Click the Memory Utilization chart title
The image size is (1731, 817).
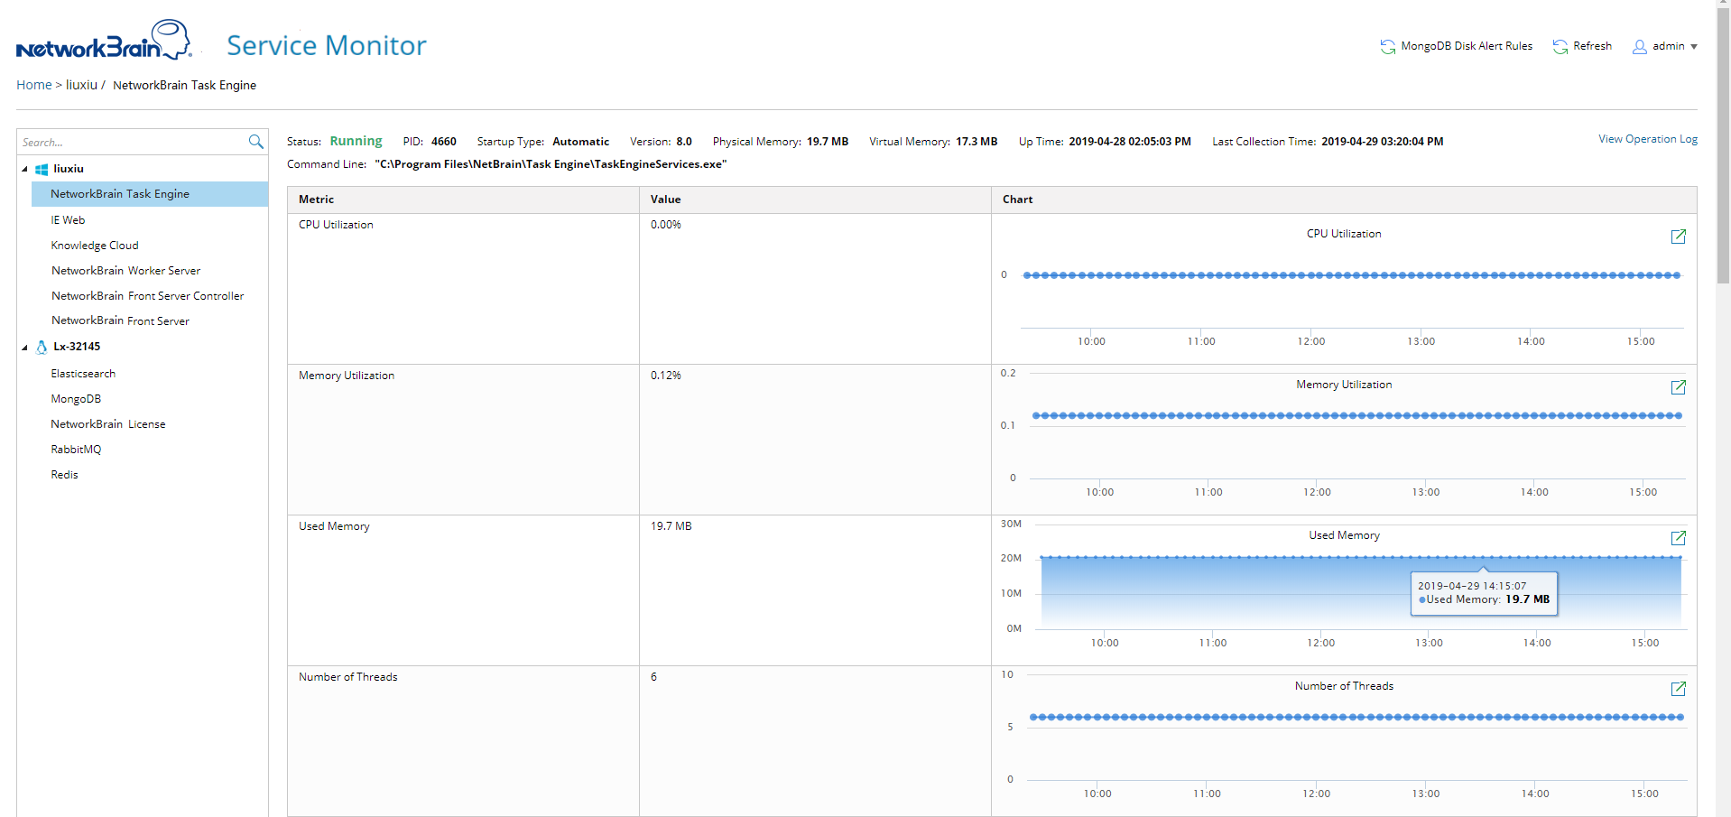tap(1344, 385)
